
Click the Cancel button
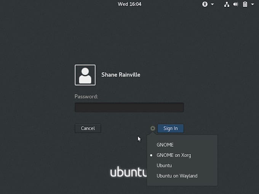88,128
